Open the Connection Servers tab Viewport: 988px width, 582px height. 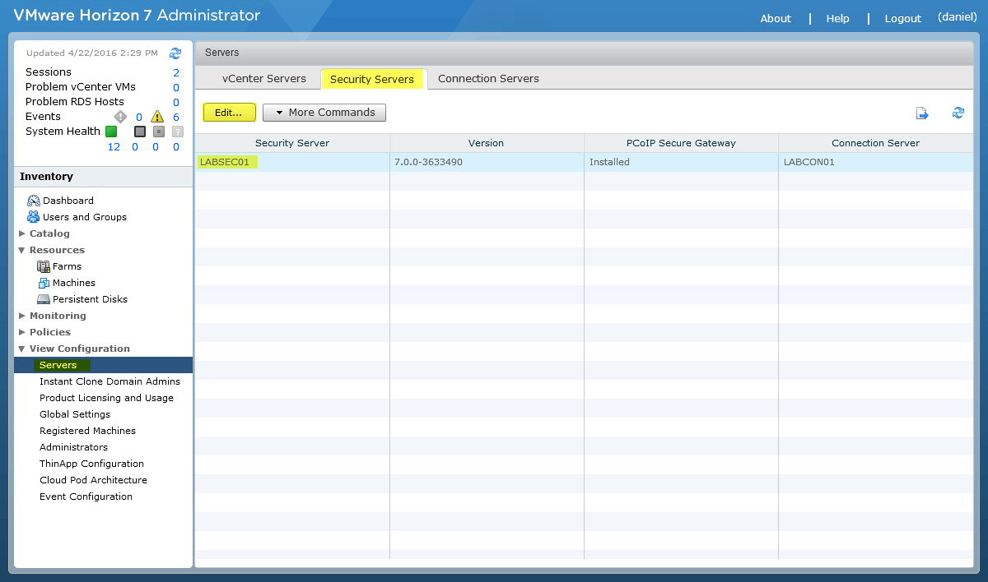click(x=488, y=79)
